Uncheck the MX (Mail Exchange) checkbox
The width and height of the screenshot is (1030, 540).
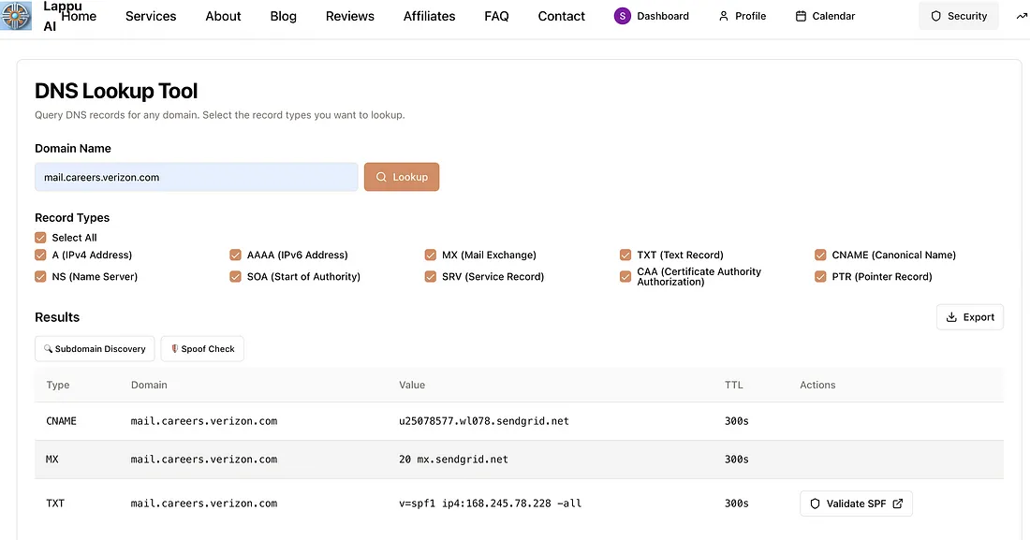(x=431, y=255)
